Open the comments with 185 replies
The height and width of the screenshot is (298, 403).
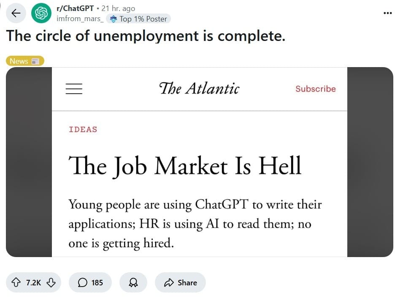(90, 282)
